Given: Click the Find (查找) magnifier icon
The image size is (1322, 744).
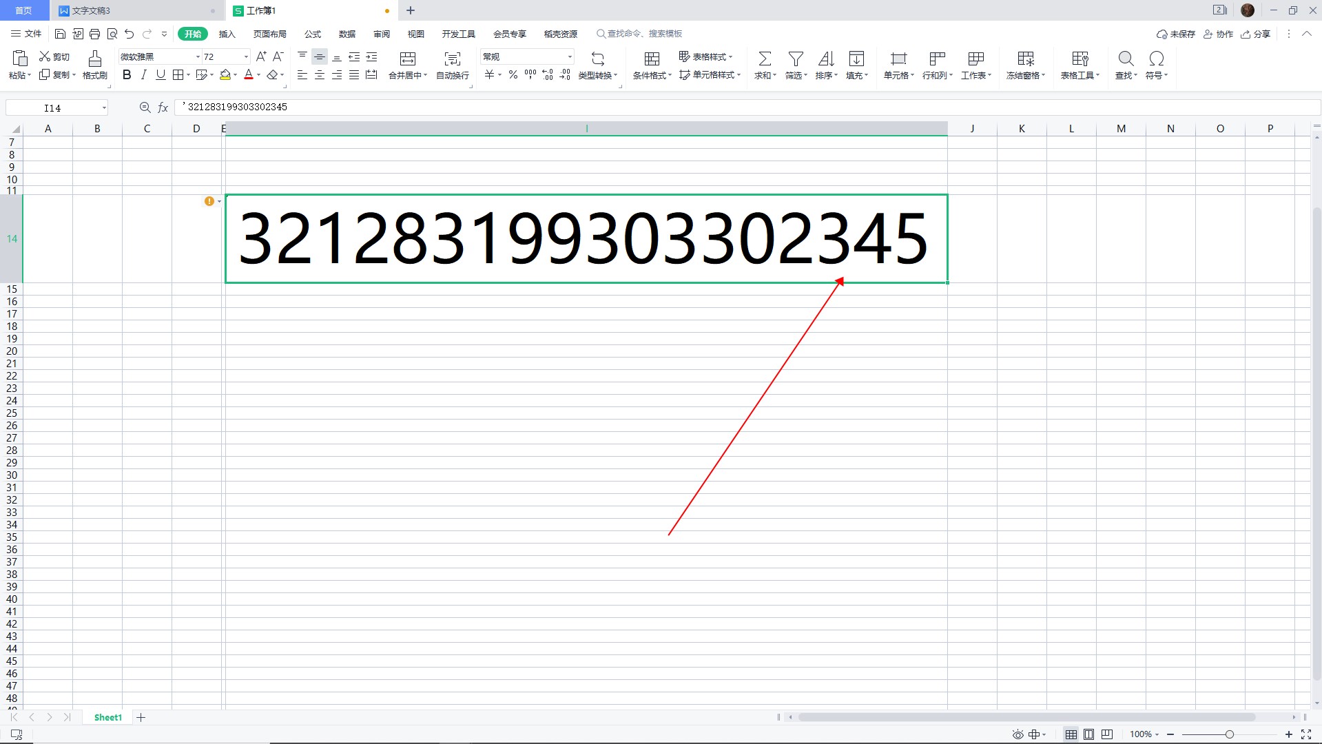Looking at the screenshot, I should pos(1126,59).
